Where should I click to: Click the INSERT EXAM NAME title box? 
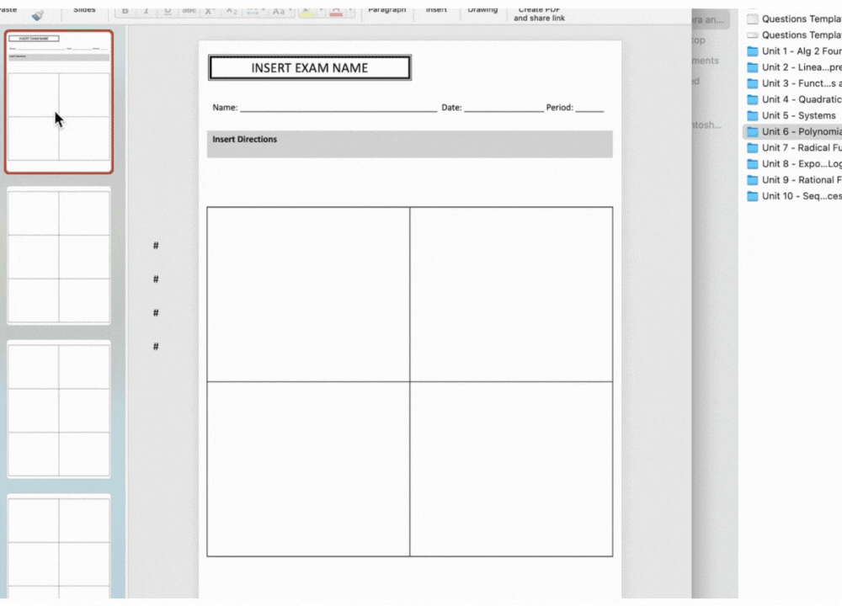click(x=310, y=68)
